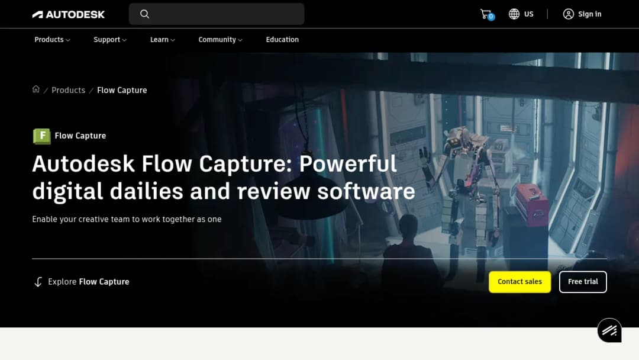Click Flow Capture breadcrumb
Image resolution: width=639 pixels, height=360 pixels.
tap(122, 90)
